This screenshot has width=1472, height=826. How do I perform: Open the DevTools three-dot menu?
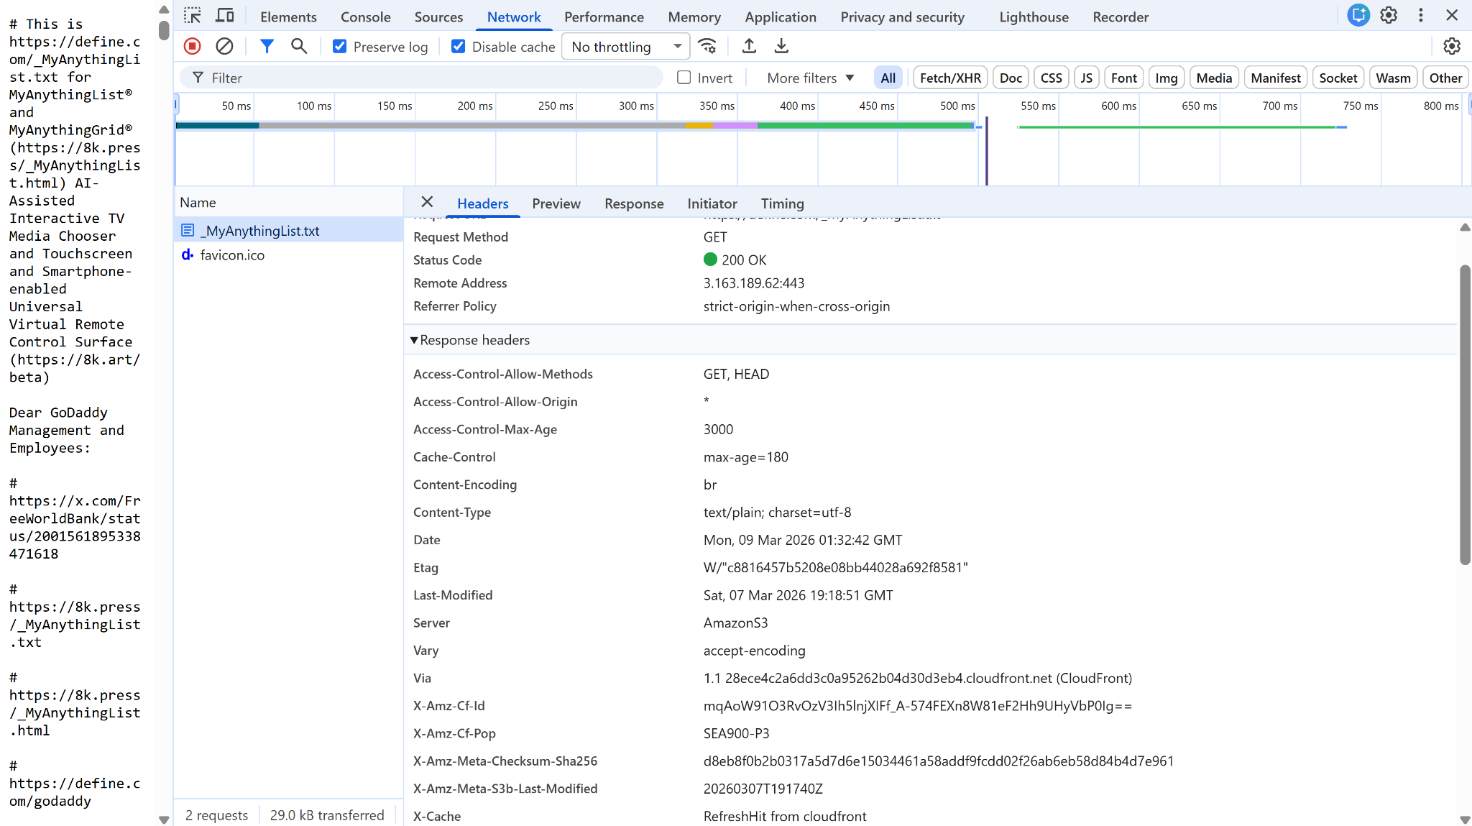tap(1421, 16)
